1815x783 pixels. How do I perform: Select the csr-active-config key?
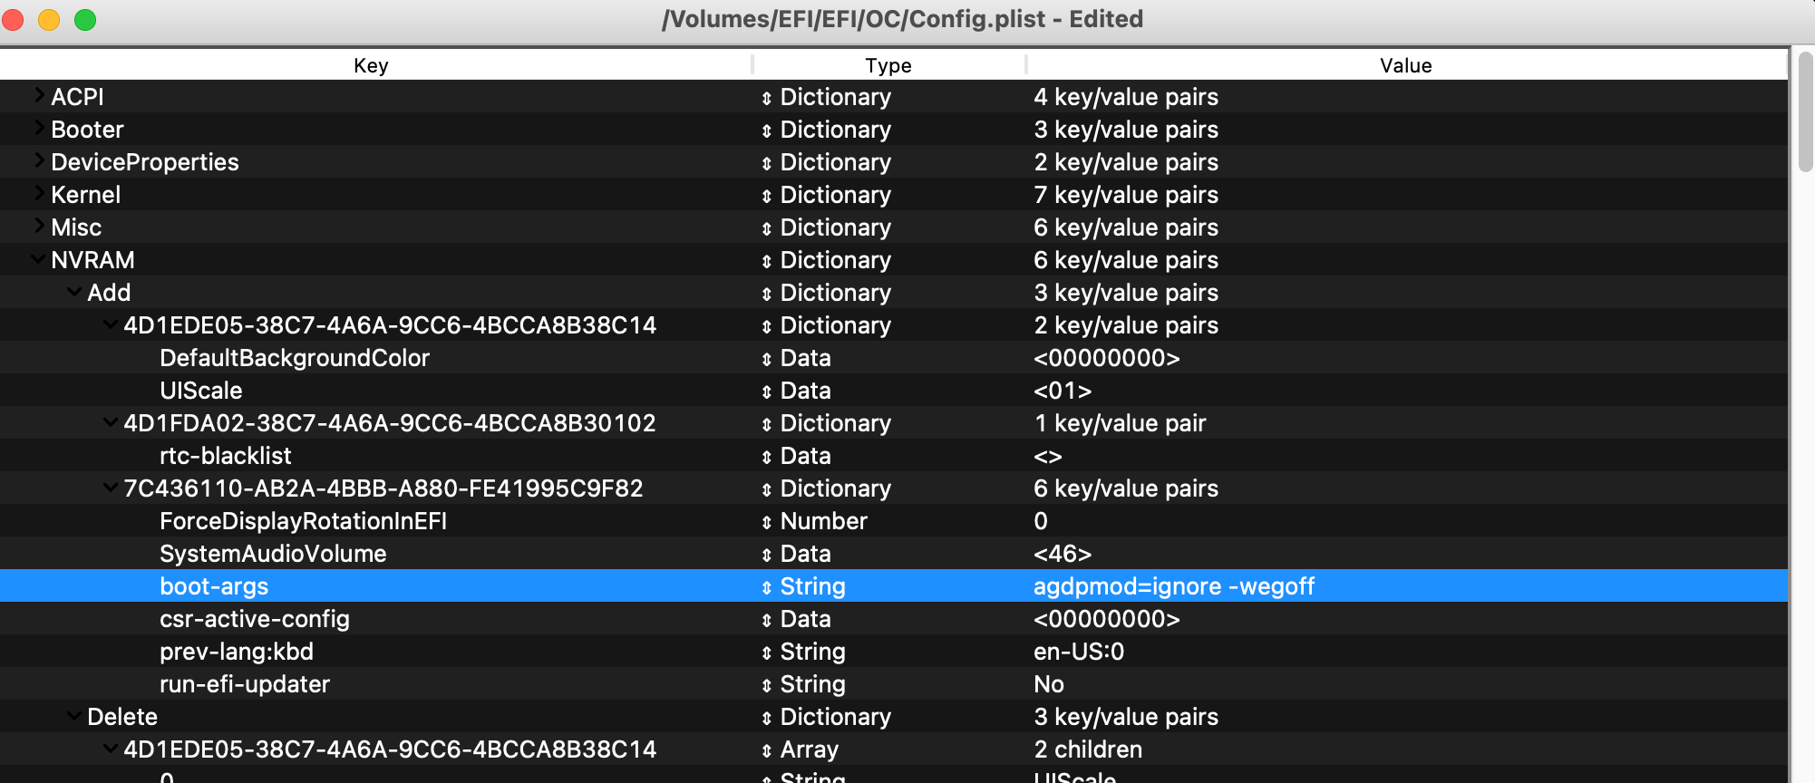click(x=254, y=619)
